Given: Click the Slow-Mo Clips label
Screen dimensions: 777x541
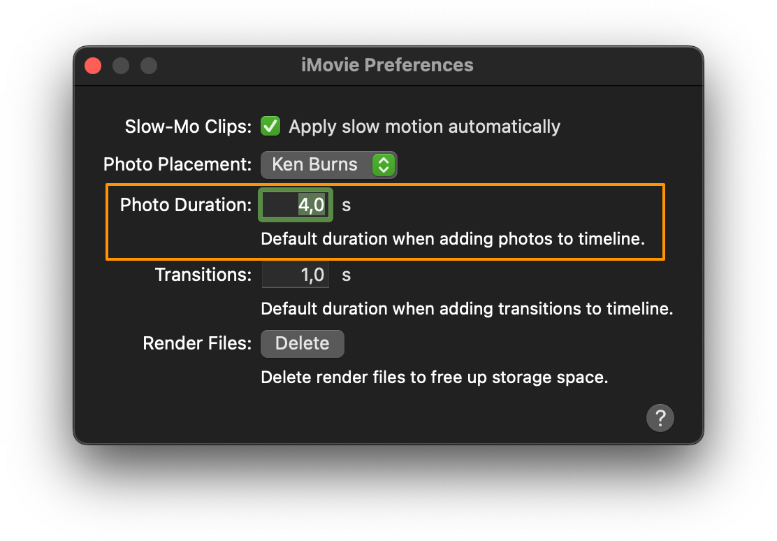Looking at the screenshot, I should 187,127.
